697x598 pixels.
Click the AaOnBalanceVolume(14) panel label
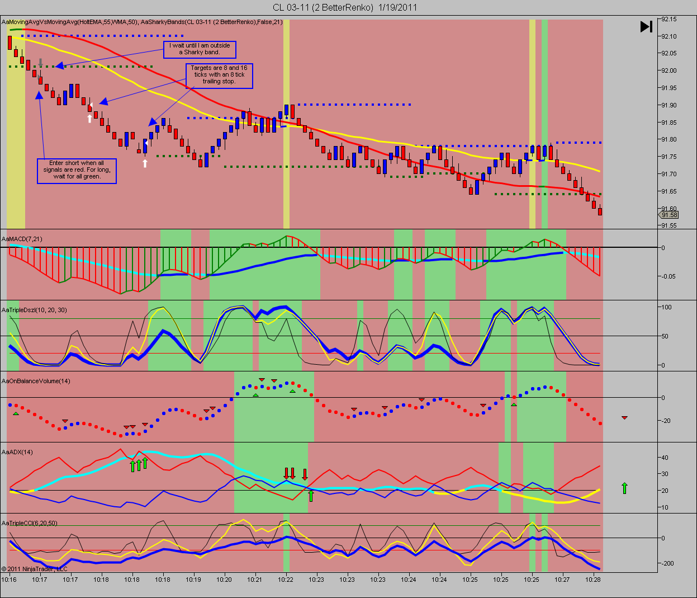pyautogui.click(x=36, y=381)
